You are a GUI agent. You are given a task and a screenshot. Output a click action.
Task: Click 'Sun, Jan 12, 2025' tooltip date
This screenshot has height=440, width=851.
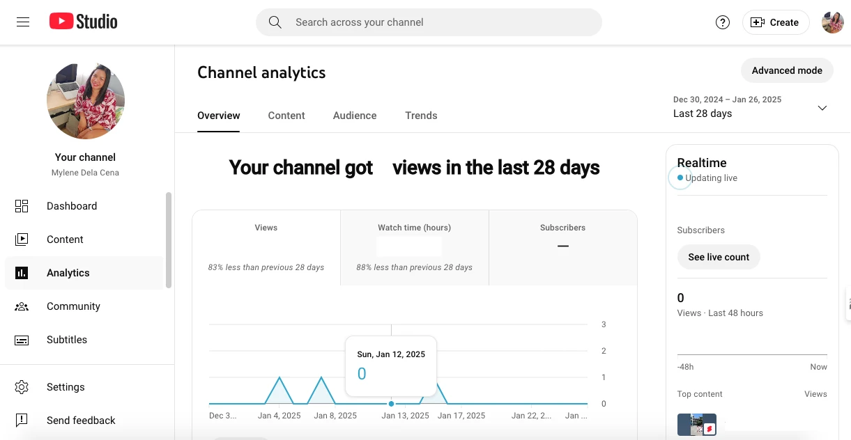[x=391, y=354]
